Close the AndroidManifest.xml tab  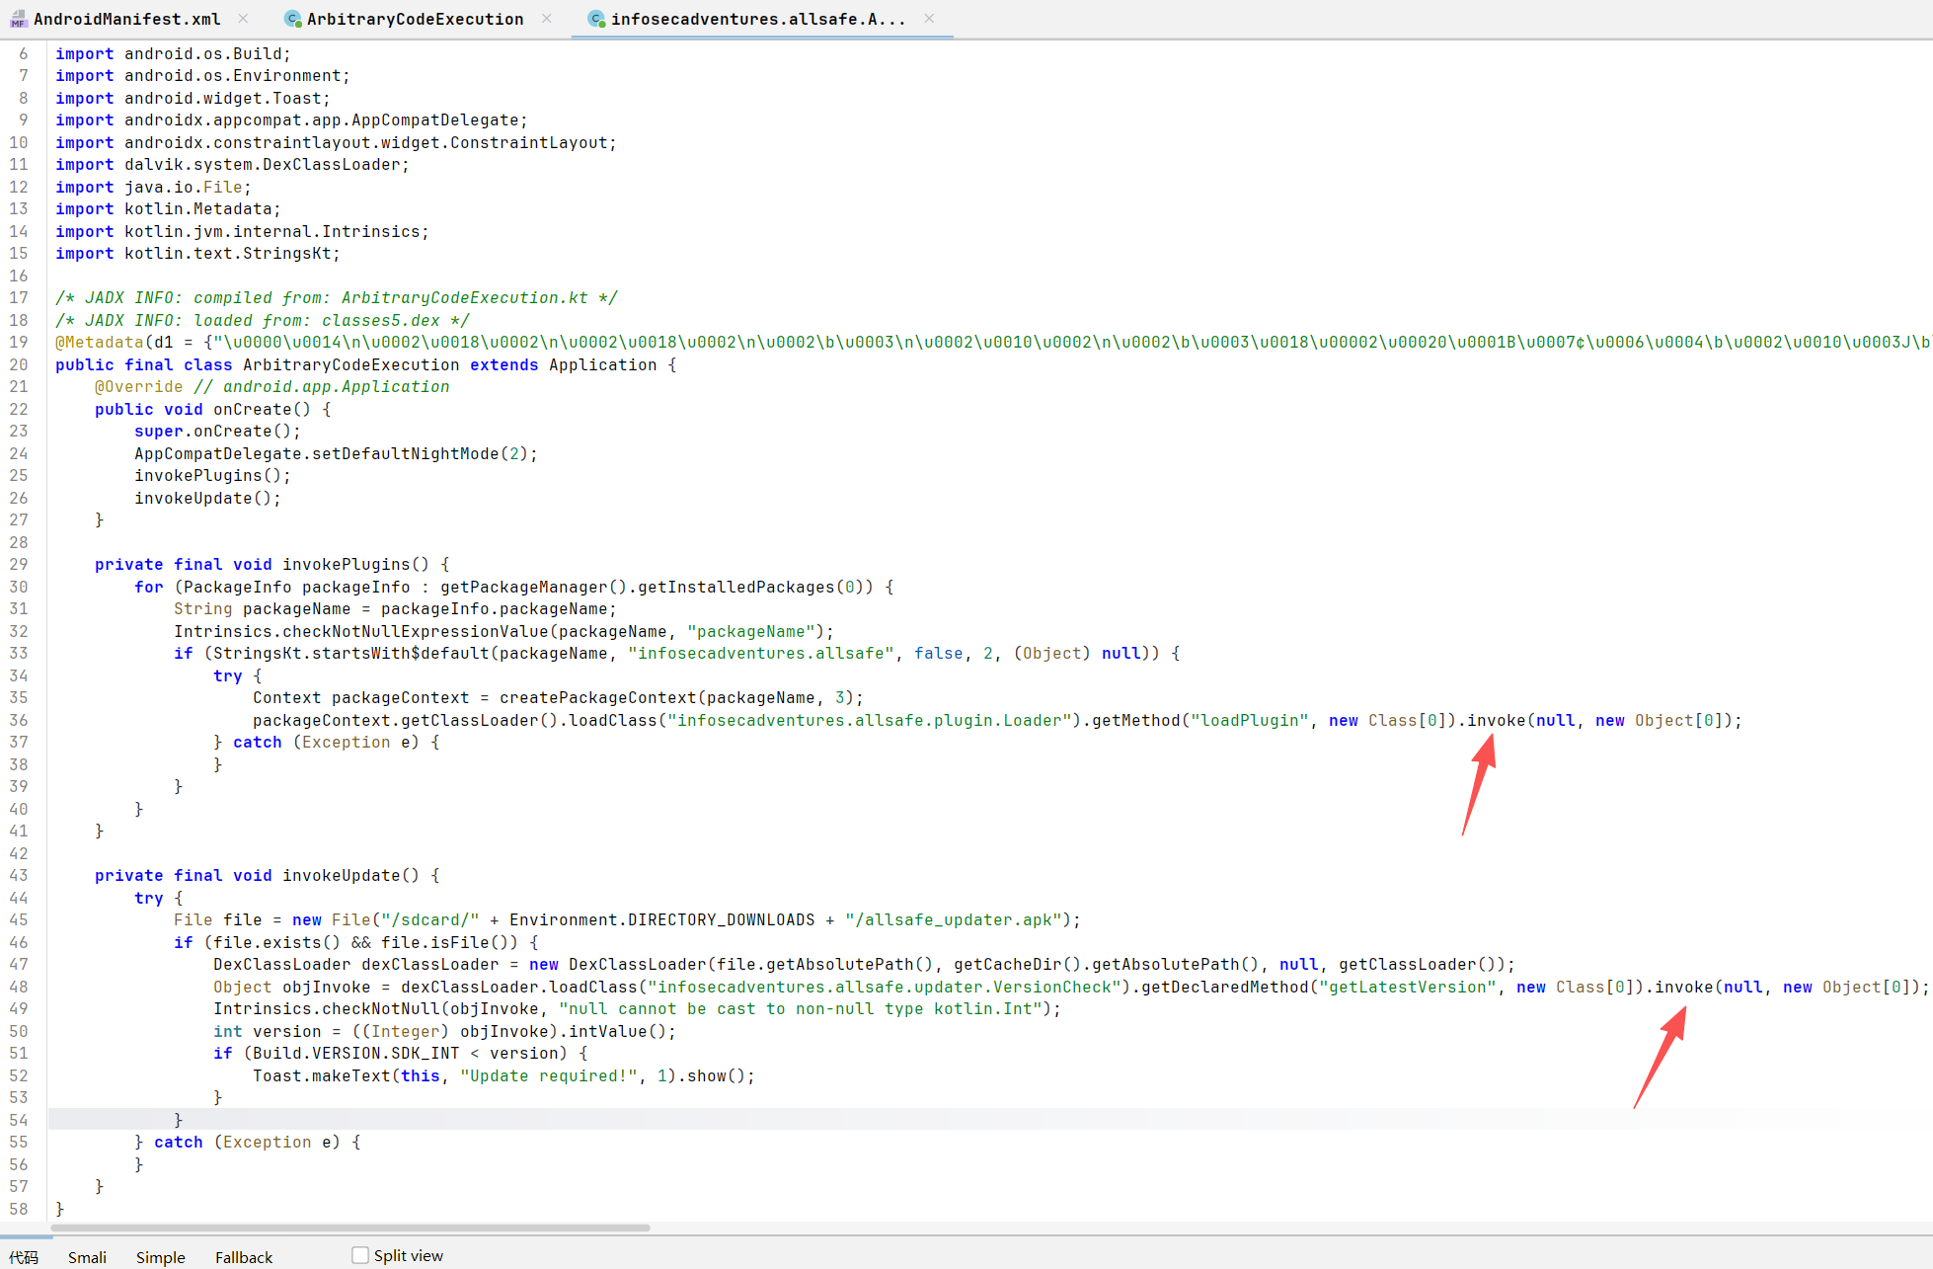[x=243, y=19]
